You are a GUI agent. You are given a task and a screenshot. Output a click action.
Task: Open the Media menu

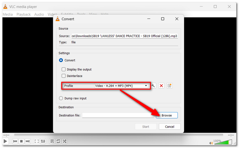click(x=8, y=14)
